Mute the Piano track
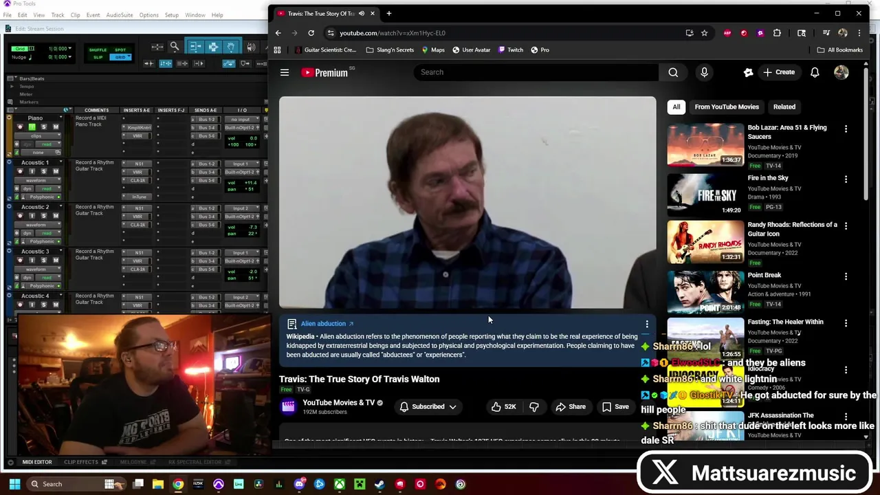Viewport: 880px width, 495px height. click(56, 127)
